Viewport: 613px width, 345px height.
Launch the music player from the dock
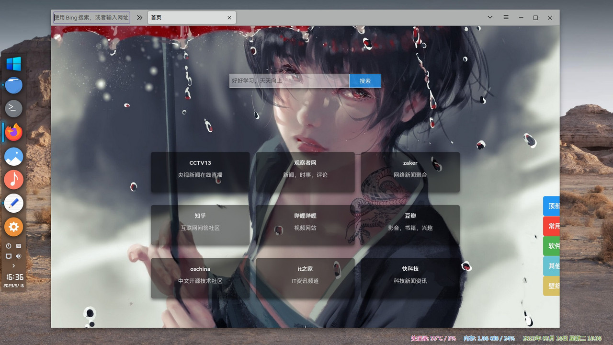click(x=13, y=180)
